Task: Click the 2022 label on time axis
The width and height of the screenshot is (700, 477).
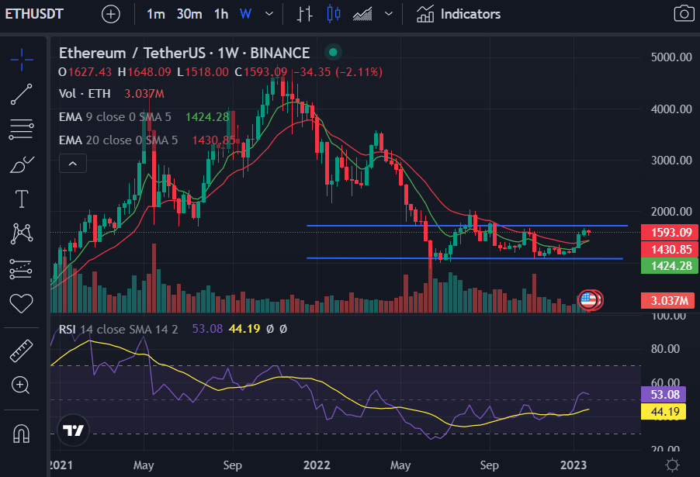Action: (x=317, y=465)
